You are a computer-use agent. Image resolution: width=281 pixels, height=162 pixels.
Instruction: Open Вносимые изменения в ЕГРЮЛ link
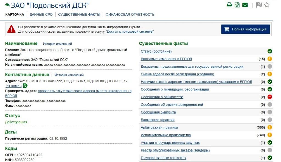click(x=166, y=59)
